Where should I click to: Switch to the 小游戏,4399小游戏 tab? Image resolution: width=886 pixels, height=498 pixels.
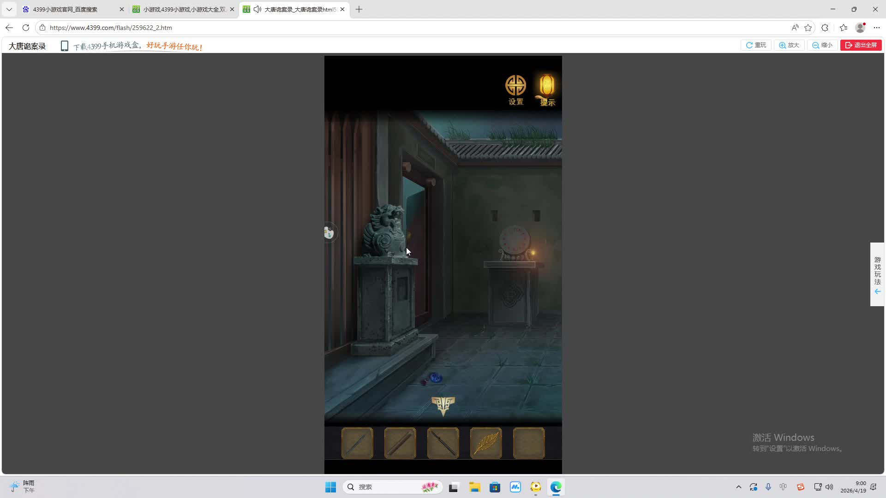[184, 9]
